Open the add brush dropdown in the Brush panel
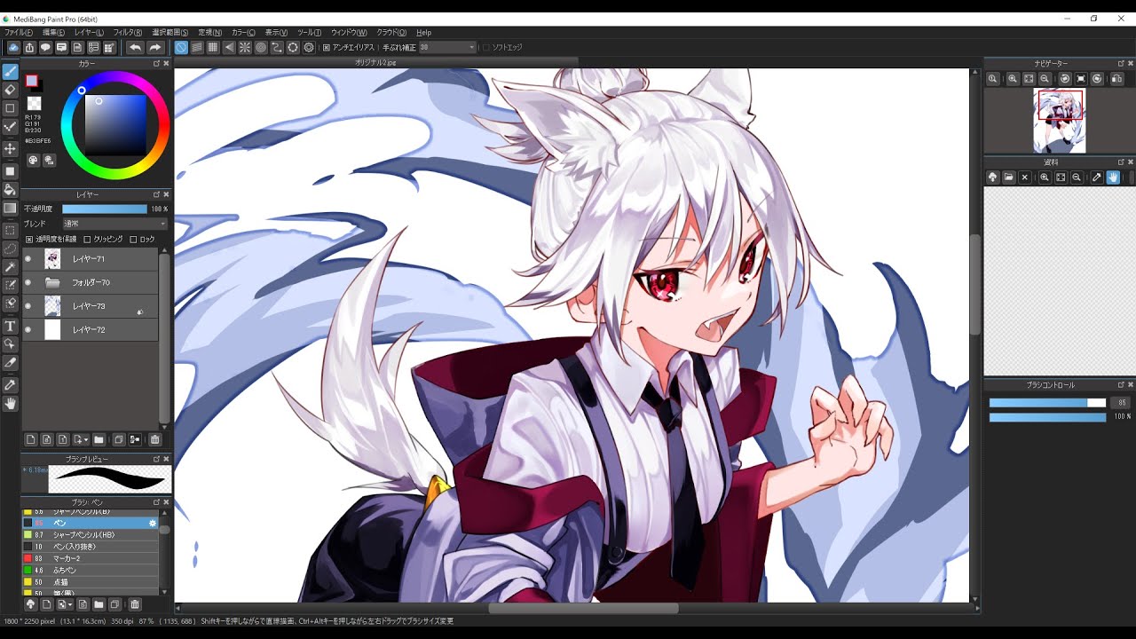The height and width of the screenshot is (639, 1136). point(64,604)
